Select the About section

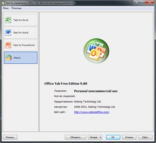point(21,58)
